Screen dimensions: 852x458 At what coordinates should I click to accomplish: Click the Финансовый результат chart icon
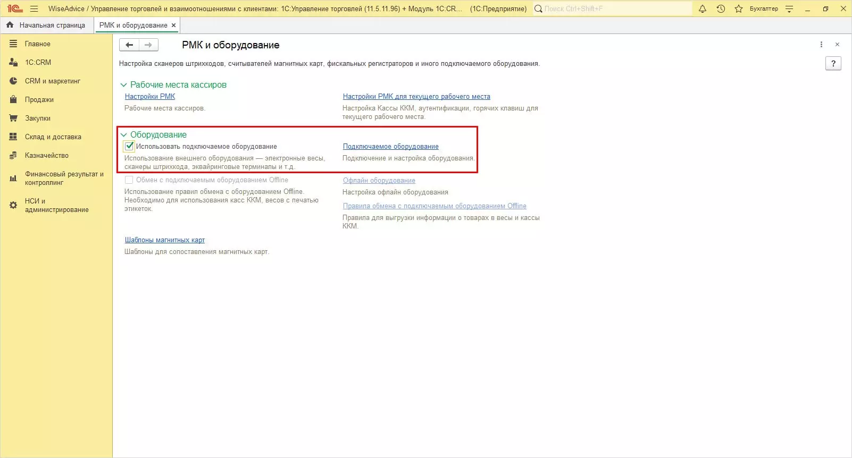click(13, 179)
